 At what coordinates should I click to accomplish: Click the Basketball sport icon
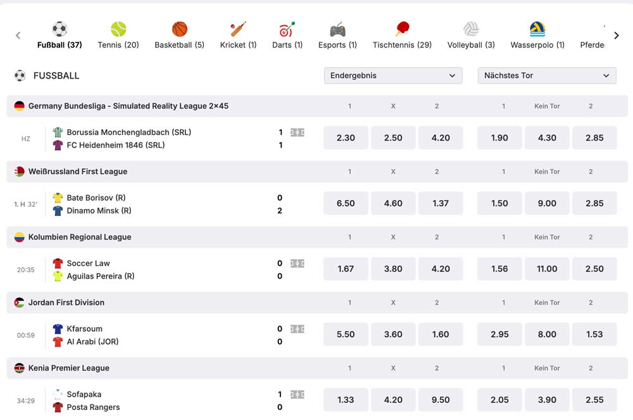point(178,29)
